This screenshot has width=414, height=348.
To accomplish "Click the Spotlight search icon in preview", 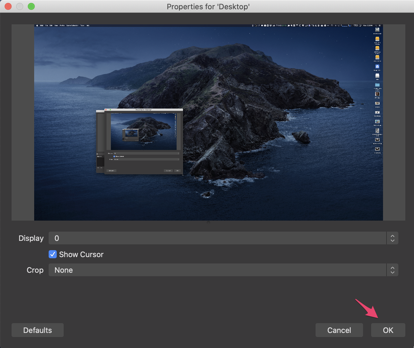I will (376, 25).
